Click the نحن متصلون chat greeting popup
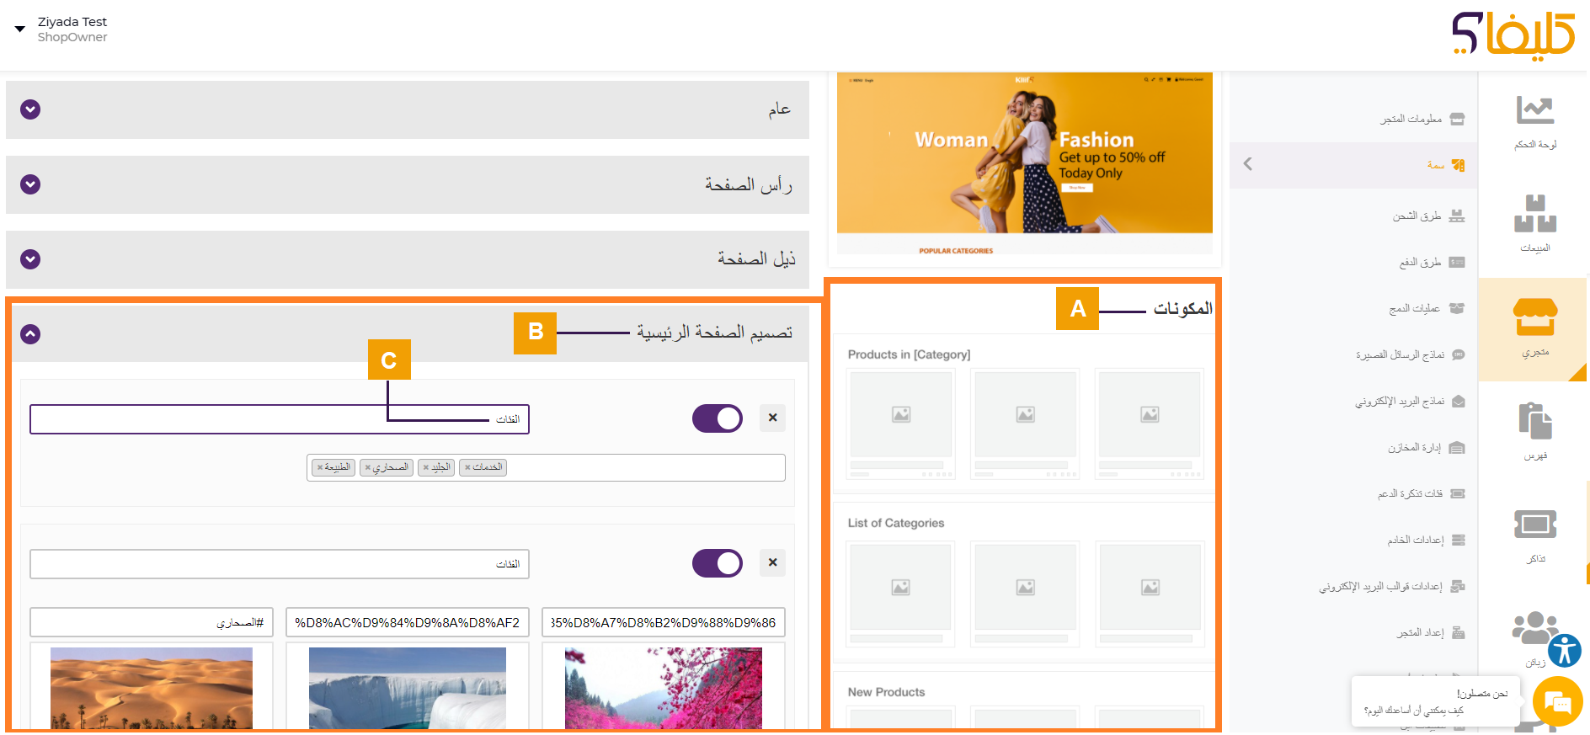The width and height of the screenshot is (1590, 735). (x=1436, y=701)
